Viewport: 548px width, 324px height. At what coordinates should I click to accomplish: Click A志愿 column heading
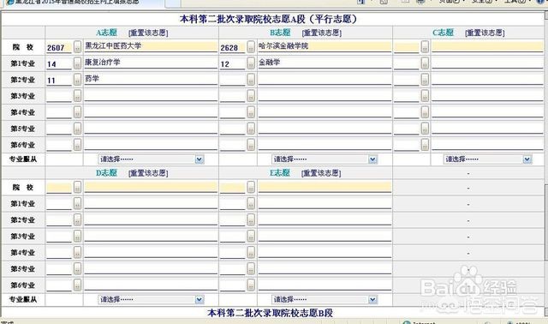(106, 33)
